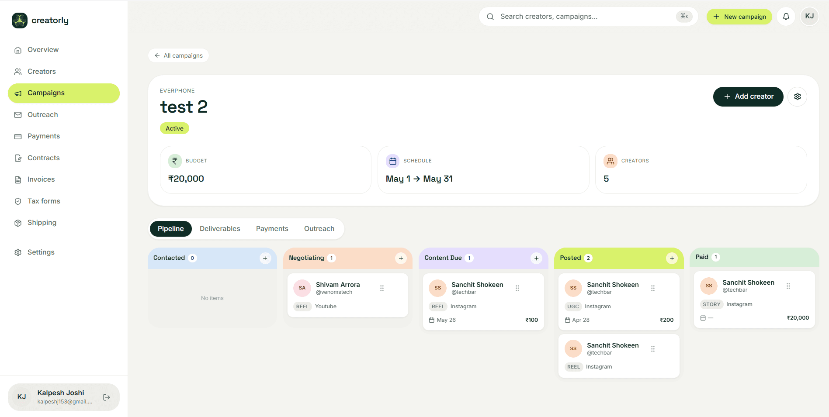
Task: Click drag handle on Posted REEL card
Action: click(x=653, y=349)
